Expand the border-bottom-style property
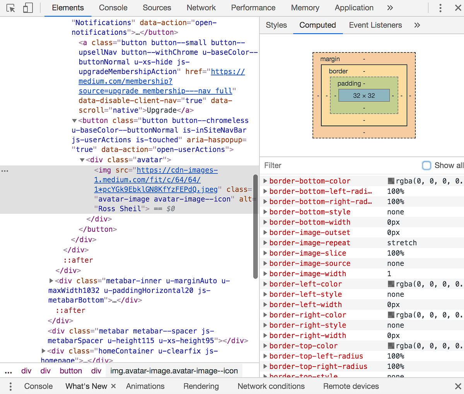The height and width of the screenshot is (394, 464). click(x=265, y=212)
